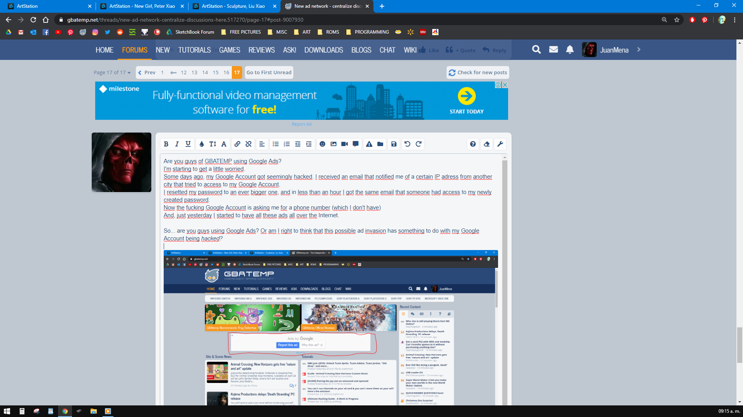
Task: Open the inbox envelope icon
Action: 553,49
